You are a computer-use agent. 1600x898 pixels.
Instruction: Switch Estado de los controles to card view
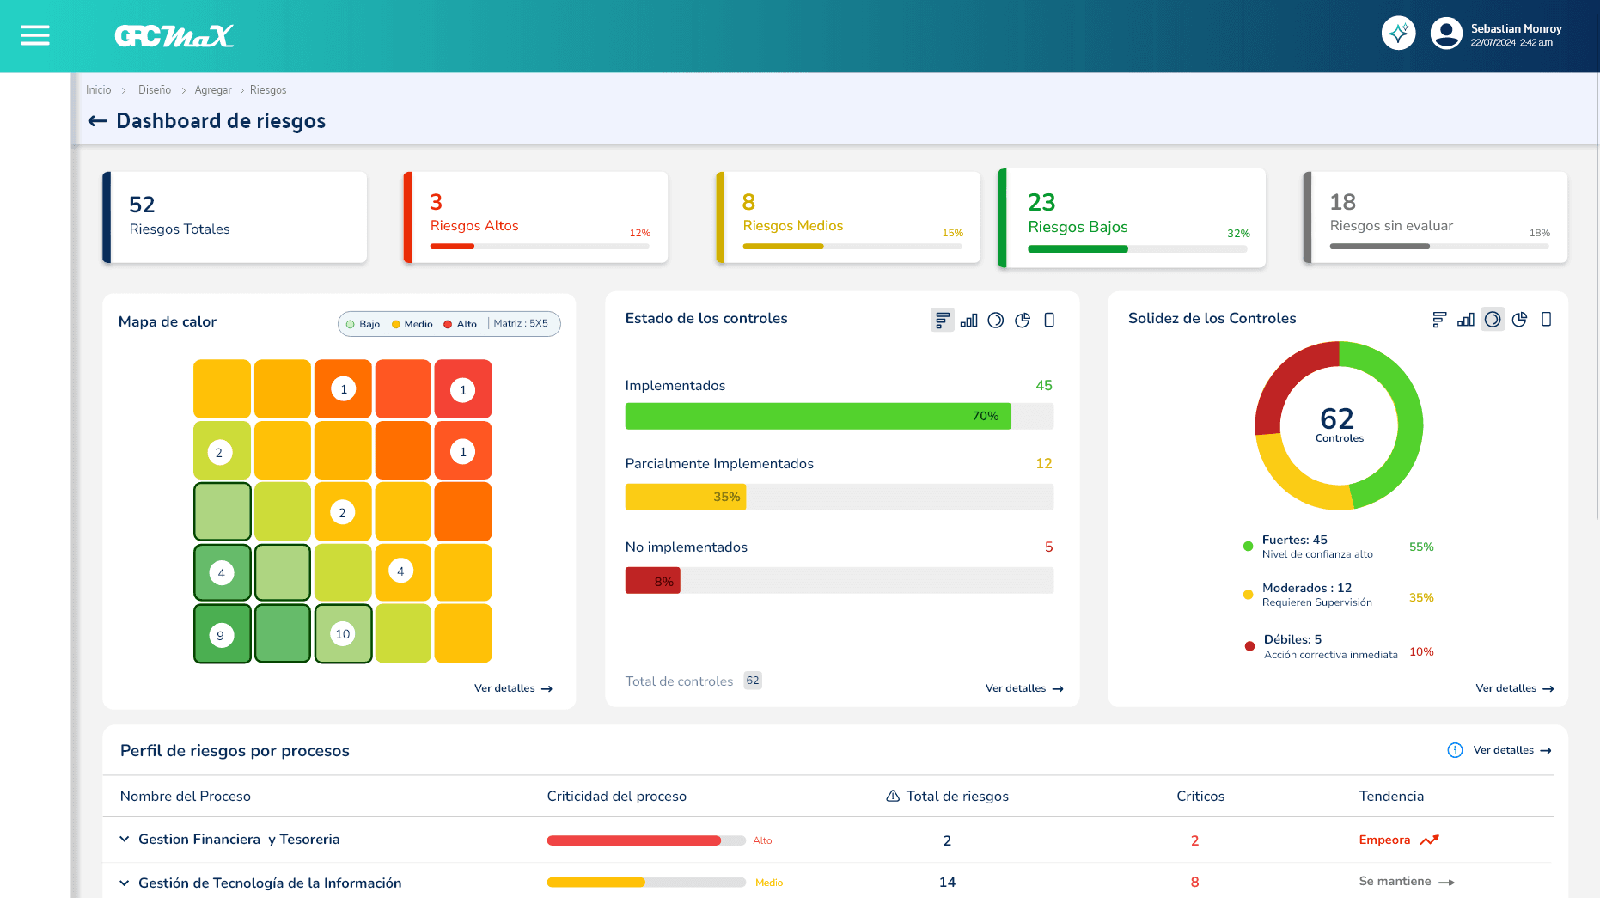point(1049,320)
